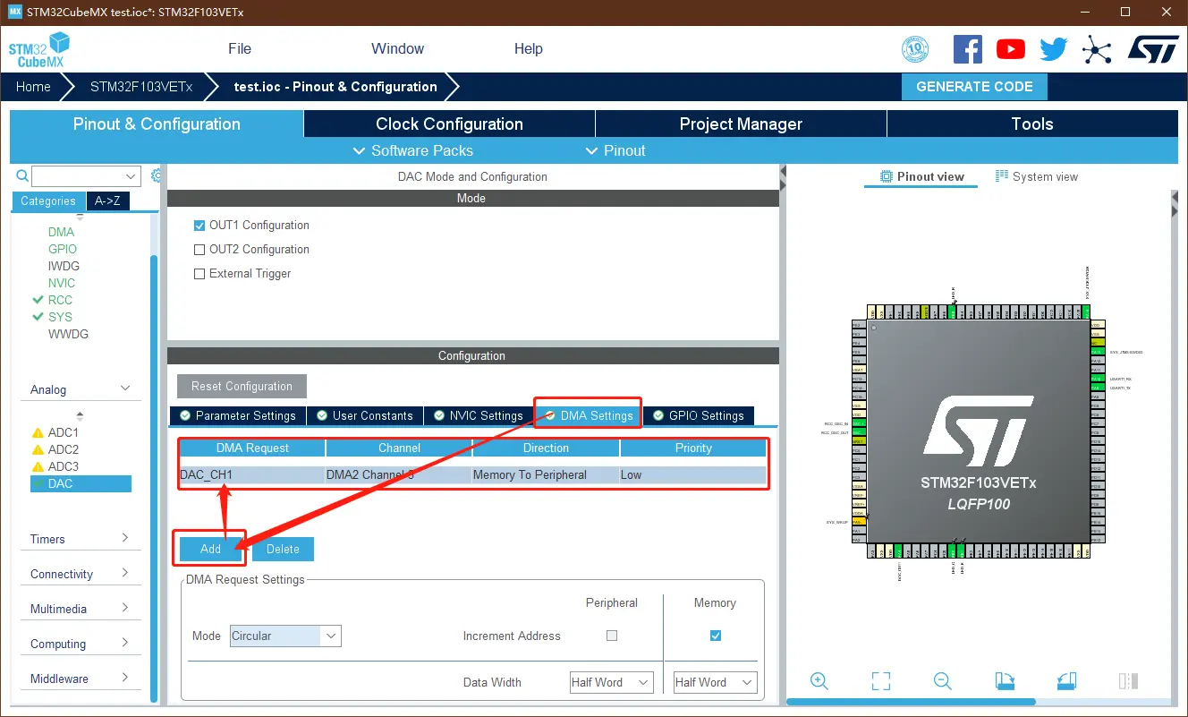Open the settings gear beside the search box
Screen dimensions: 1188x717
click(157, 175)
